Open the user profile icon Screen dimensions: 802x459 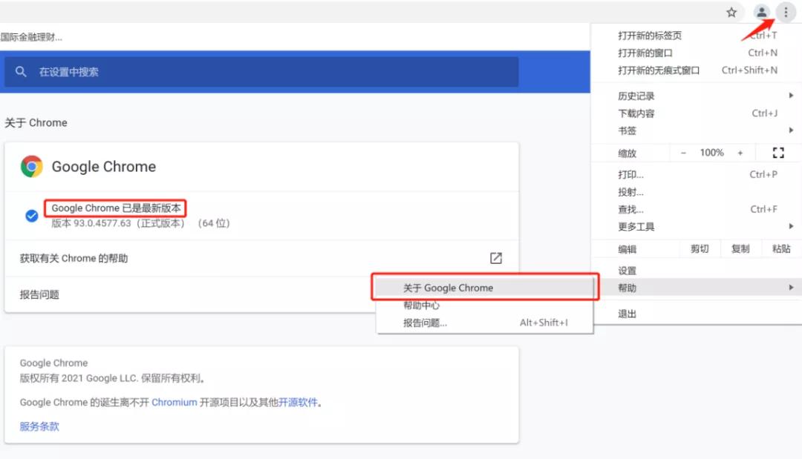[x=761, y=13]
